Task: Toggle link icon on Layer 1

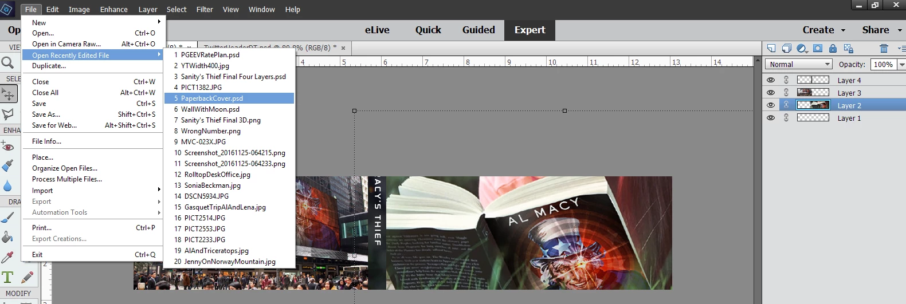Action: point(786,118)
